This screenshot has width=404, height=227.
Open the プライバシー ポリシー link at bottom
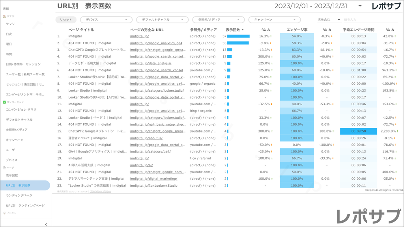point(100,192)
